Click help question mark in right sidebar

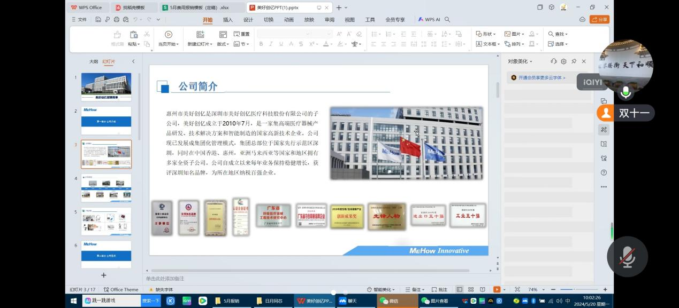point(604,172)
